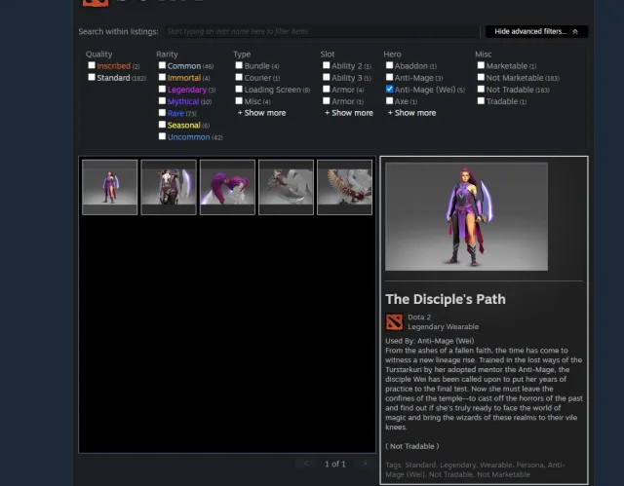Select the purple hair item thumbnail
Image resolution: width=624 pixels, height=486 pixels.
point(227,187)
